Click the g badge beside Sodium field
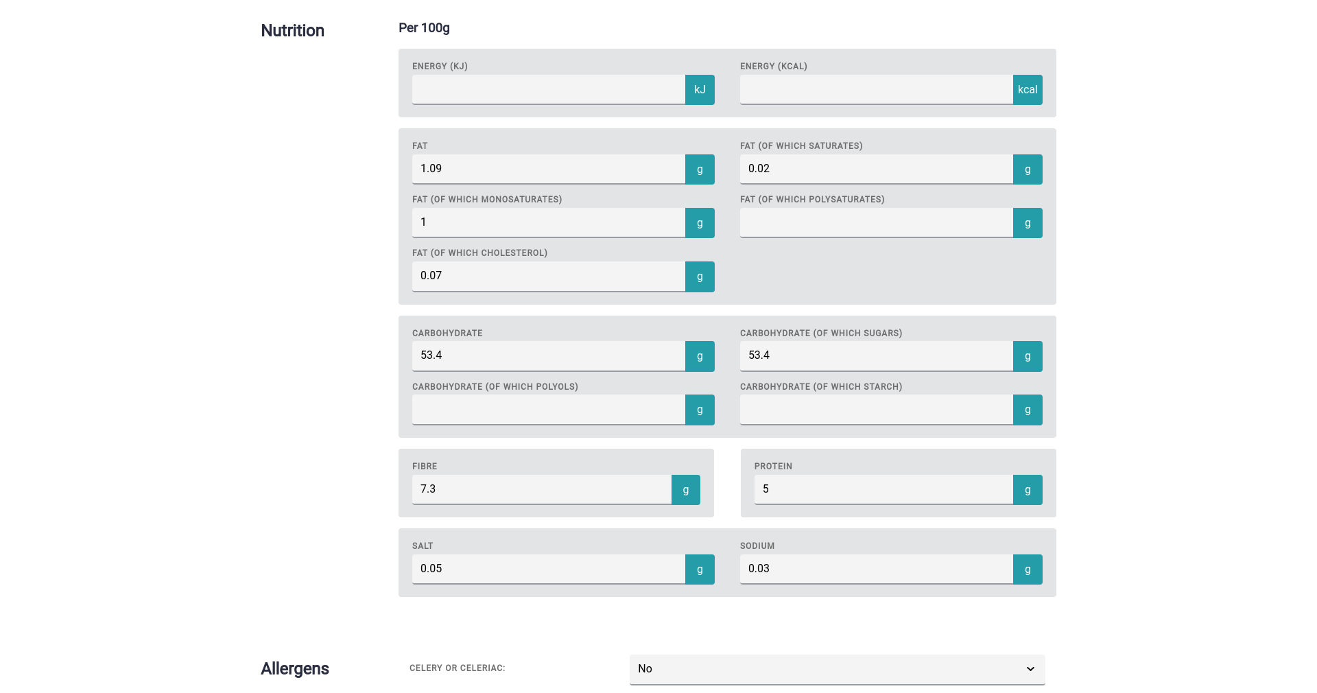 (1028, 569)
